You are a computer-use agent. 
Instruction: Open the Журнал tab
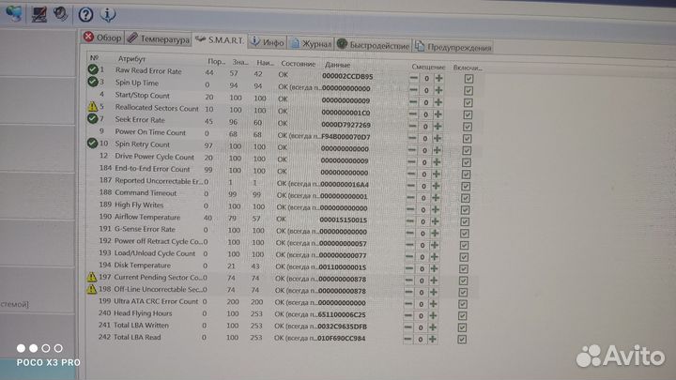(310, 43)
